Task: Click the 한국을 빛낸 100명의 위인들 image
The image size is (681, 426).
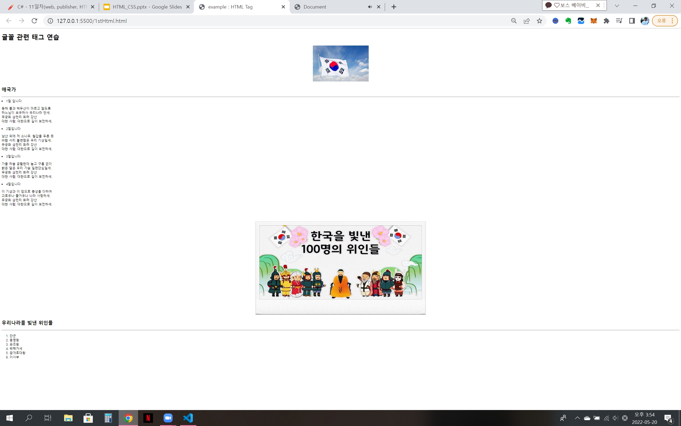Action: 340,267
